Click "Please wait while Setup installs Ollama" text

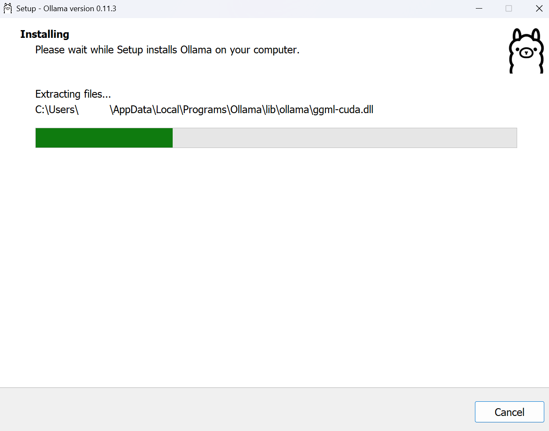pyautogui.click(x=167, y=50)
